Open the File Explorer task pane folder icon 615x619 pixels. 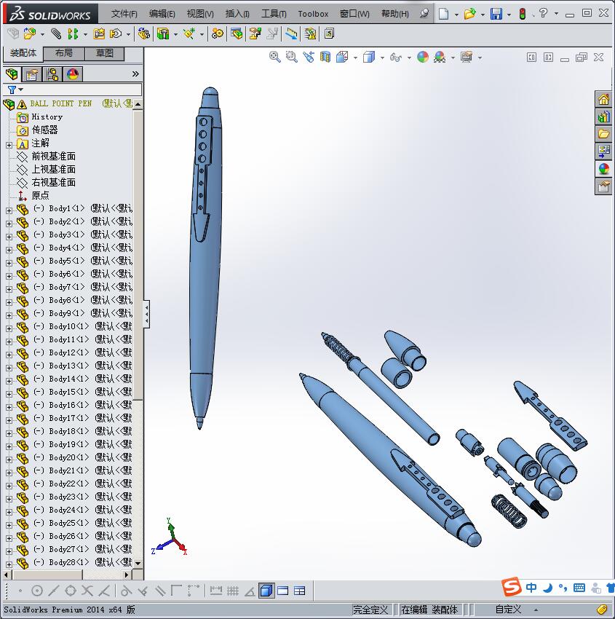pyautogui.click(x=603, y=134)
